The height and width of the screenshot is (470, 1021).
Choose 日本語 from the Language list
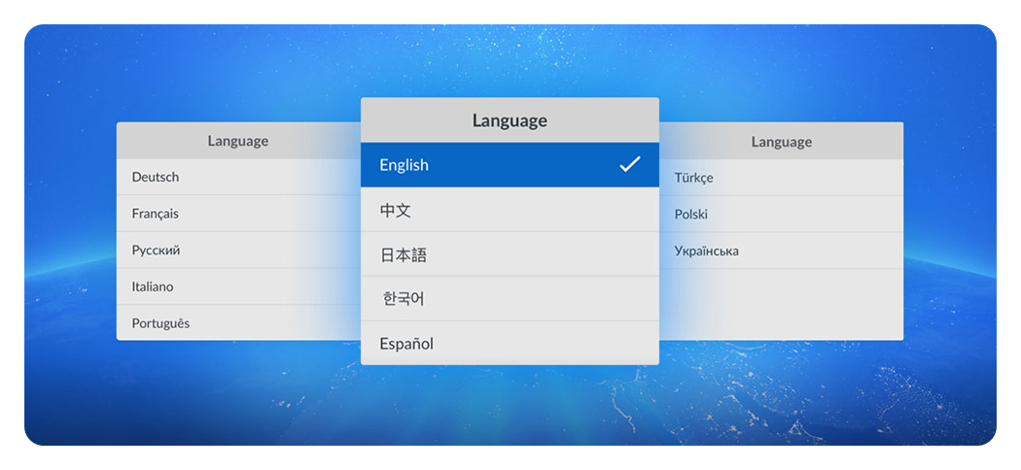510,254
